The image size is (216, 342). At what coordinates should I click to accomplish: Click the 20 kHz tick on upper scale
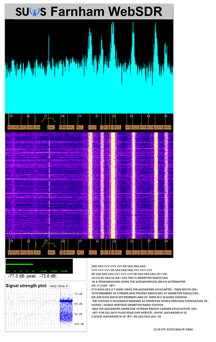pos(96,116)
